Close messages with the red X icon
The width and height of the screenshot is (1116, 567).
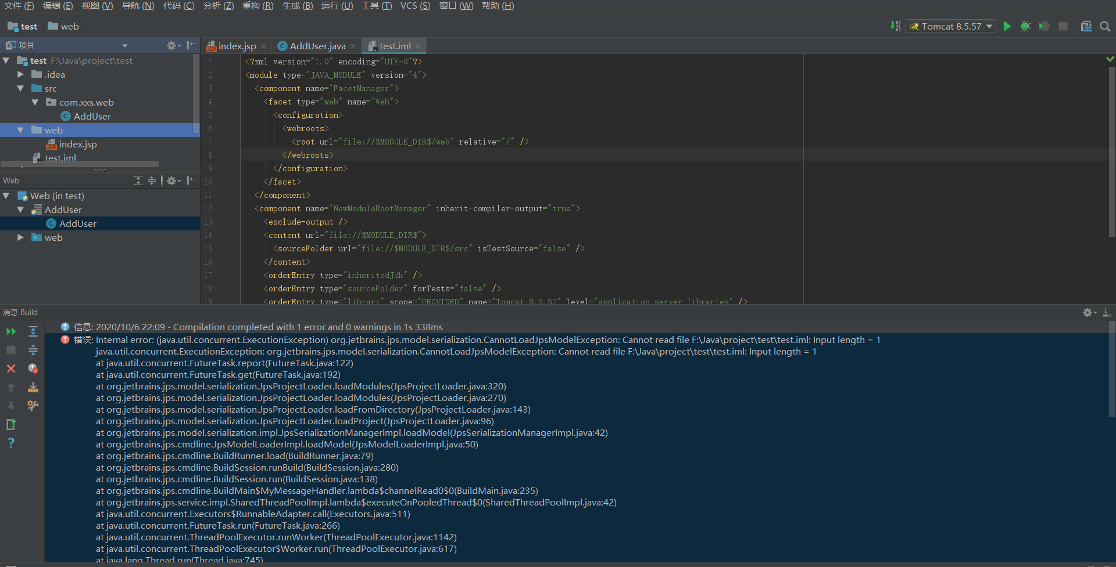(x=11, y=369)
